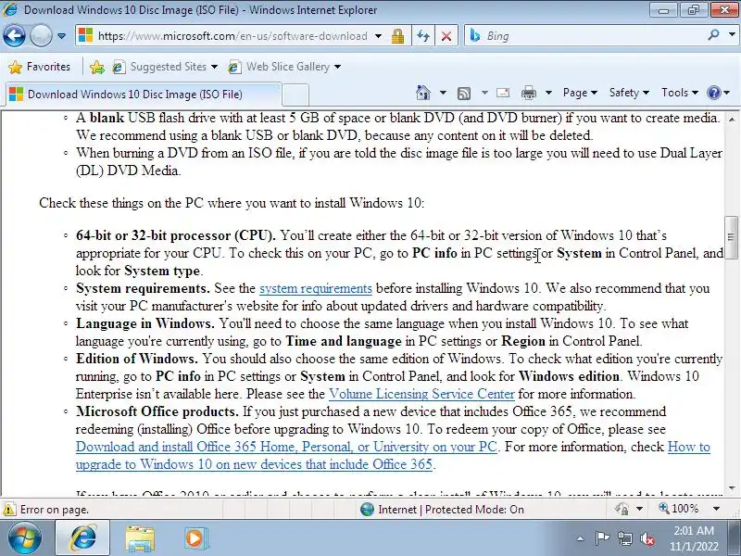The image size is (741, 556).
Task: Click the Bing search box
Action: pyautogui.click(x=586, y=36)
